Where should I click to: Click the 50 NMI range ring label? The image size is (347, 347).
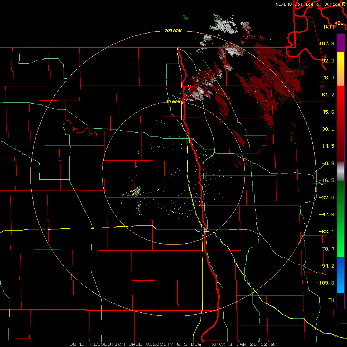173,102
